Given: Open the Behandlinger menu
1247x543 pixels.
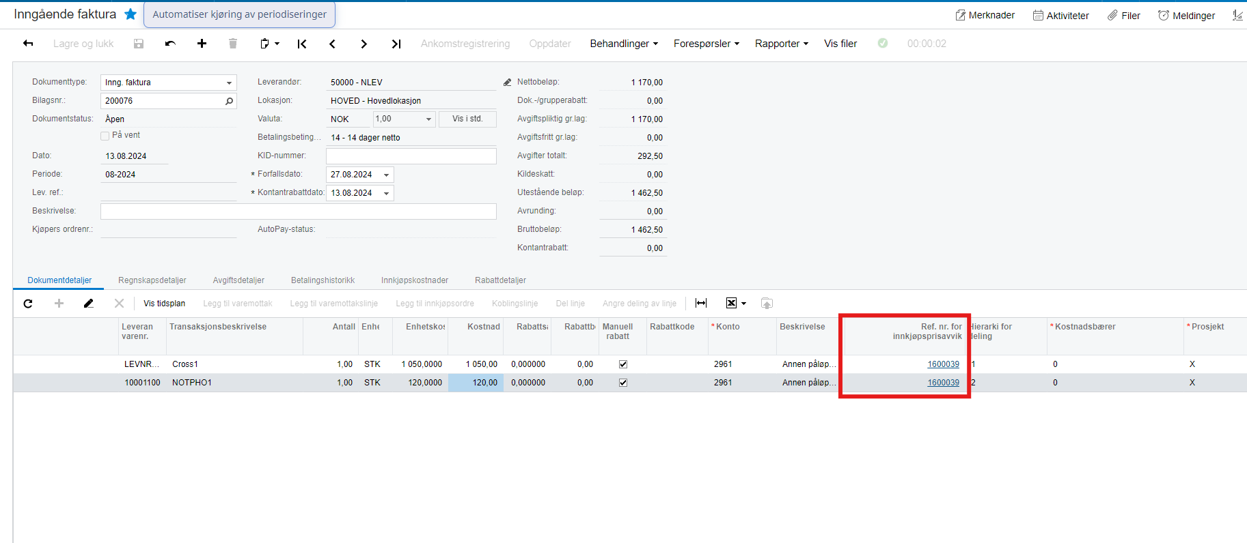Looking at the screenshot, I should point(624,44).
